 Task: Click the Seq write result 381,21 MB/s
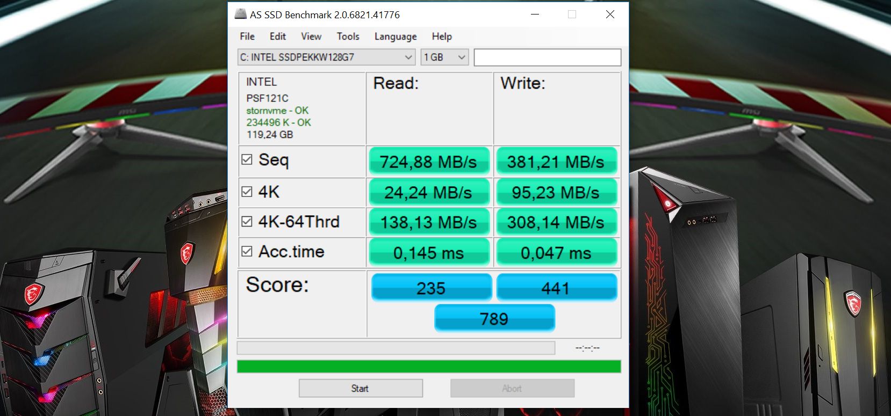pyautogui.click(x=556, y=162)
